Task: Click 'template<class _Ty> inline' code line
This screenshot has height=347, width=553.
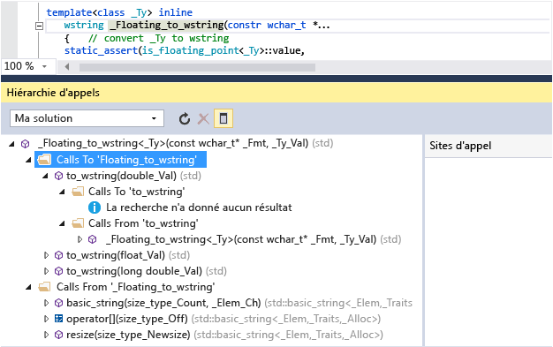Action: 119,12
